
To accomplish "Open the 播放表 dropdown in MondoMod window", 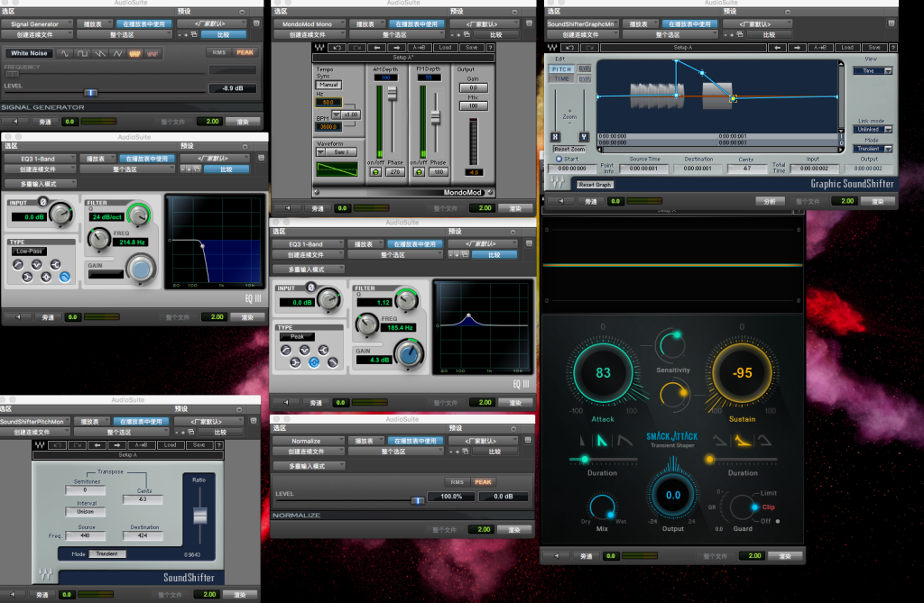I will (367, 24).
